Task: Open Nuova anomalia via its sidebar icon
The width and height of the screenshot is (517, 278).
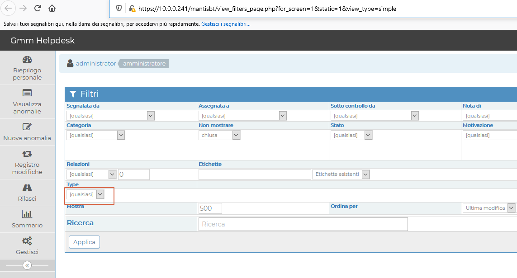Action: click(x=27, y=127)
